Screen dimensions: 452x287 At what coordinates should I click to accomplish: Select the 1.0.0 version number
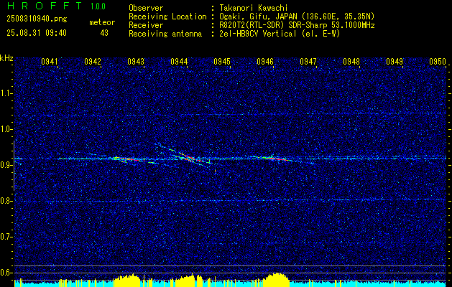(x=98, y=6)
